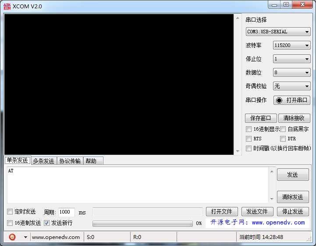The image size is (316, 246).
Task: Expand the 停止位 dropdown
Action: (x=291, y=59)
